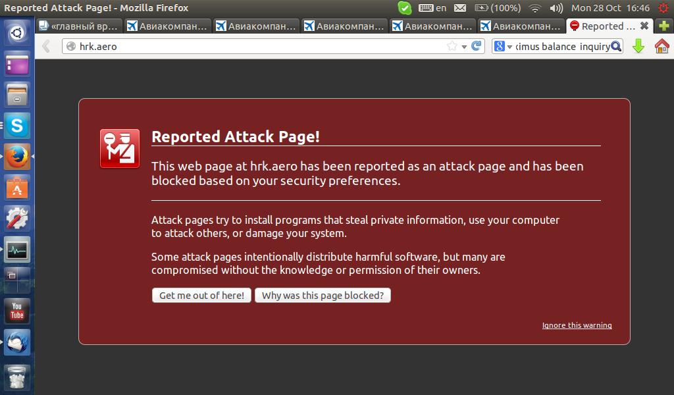
Task: Expand the URL history dropdown arrow
Action: (x=464, y=47)
